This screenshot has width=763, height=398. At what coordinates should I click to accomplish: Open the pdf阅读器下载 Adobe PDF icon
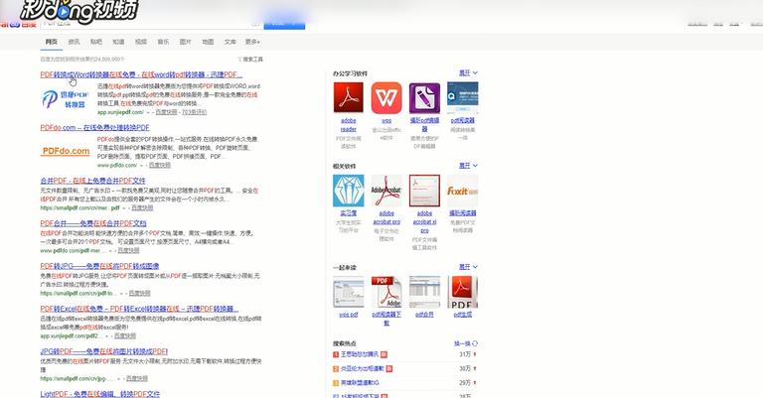[386, 292]
